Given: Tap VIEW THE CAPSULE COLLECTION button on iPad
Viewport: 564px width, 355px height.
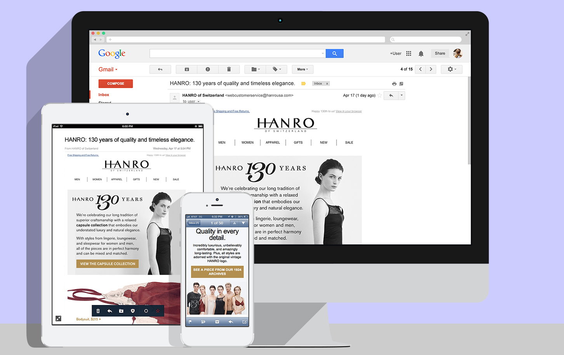Looking at the screenshot, I should (x=108, y=264).
